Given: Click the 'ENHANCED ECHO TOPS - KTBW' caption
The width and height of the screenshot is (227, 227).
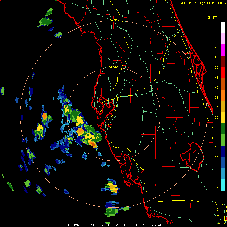Looking at the screenshot, I should pyautogui.click(x=97, y=225).
